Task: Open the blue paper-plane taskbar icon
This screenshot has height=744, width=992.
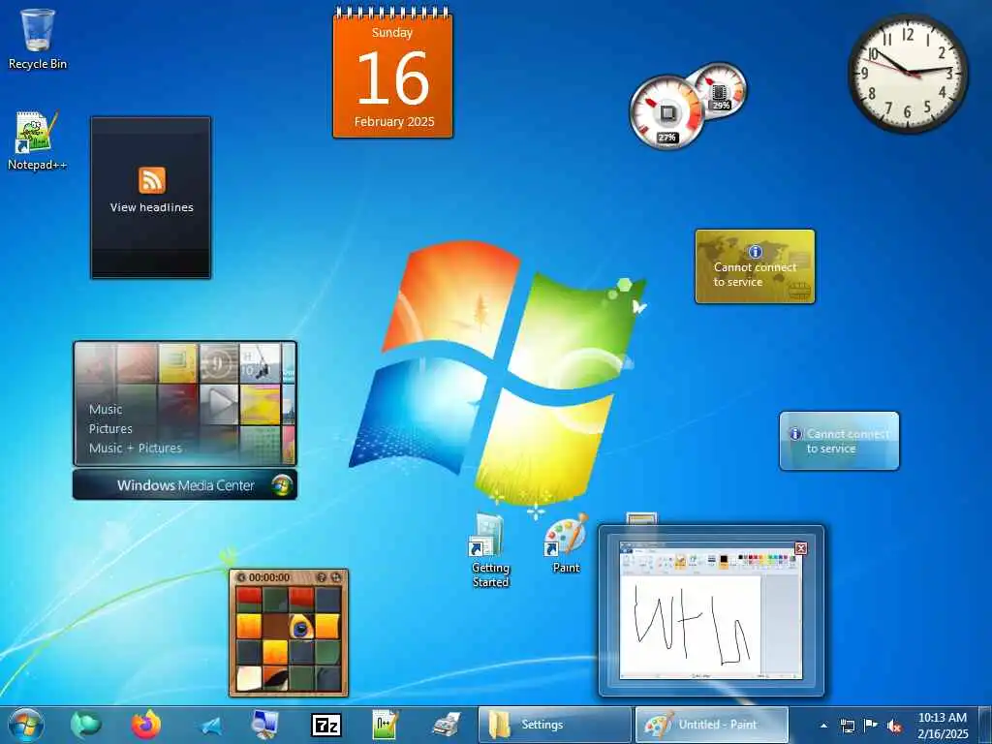Action: [x=209, y=727]
